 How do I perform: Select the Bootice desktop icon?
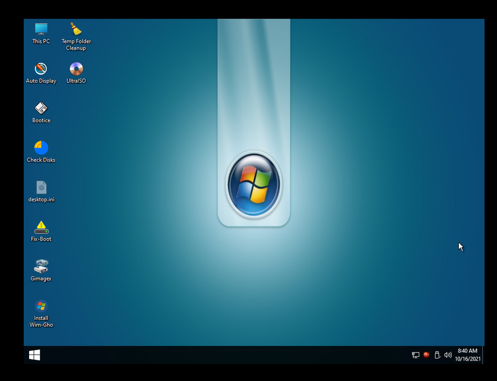tap(41, 108)
